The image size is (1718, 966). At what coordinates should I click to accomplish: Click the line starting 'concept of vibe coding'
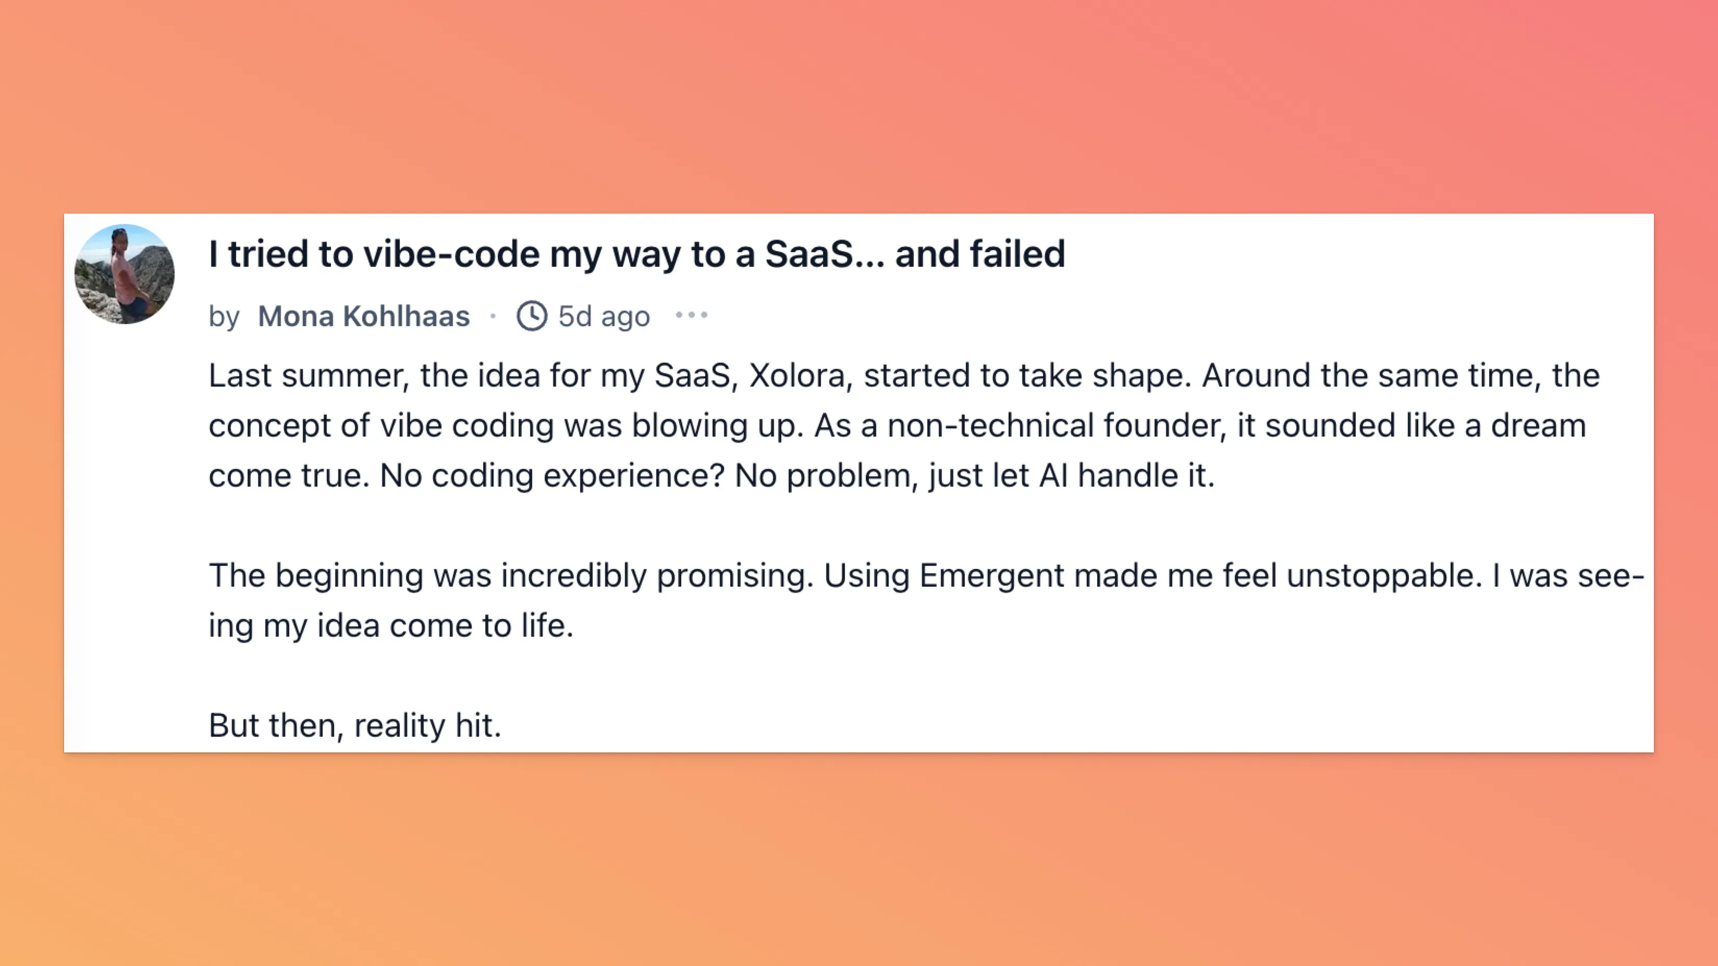tap(898, 426)
